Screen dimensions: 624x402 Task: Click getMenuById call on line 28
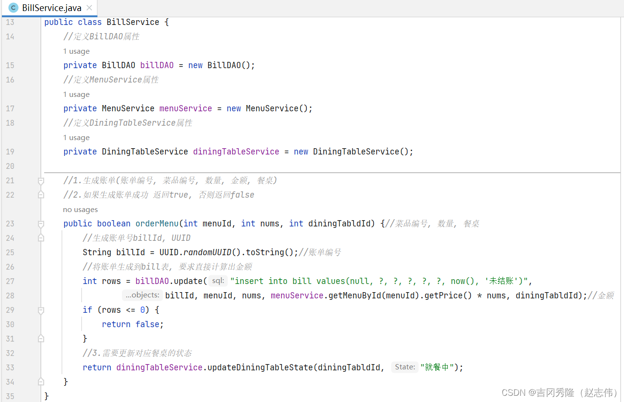(x=355, y=296)
